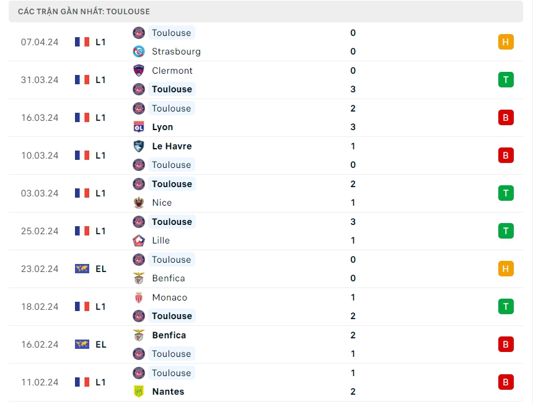Click the Lyon club logo
Image resolution: width=533 pixels, height=404 pixels.
pos(139,127)
